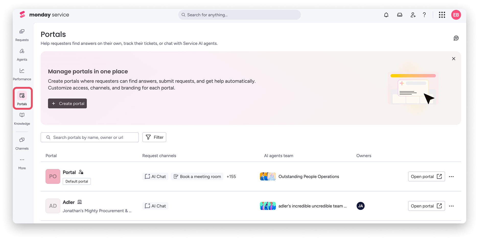Click the Jonathan's Mighty Procurement subtitle

tap(97, 211)
